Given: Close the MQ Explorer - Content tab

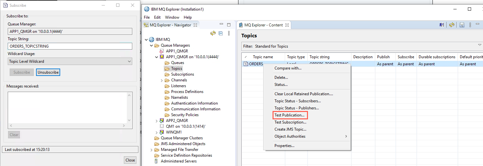Looking at the screenshot, I should pos(287,25).
